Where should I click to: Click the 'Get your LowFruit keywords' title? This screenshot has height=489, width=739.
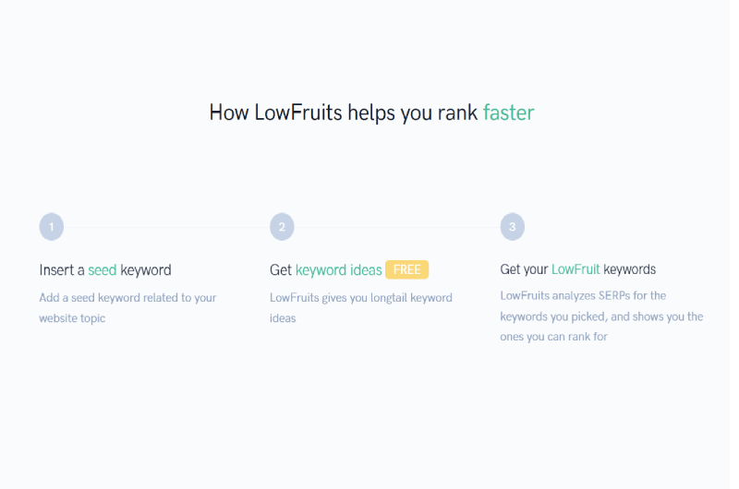578,269
